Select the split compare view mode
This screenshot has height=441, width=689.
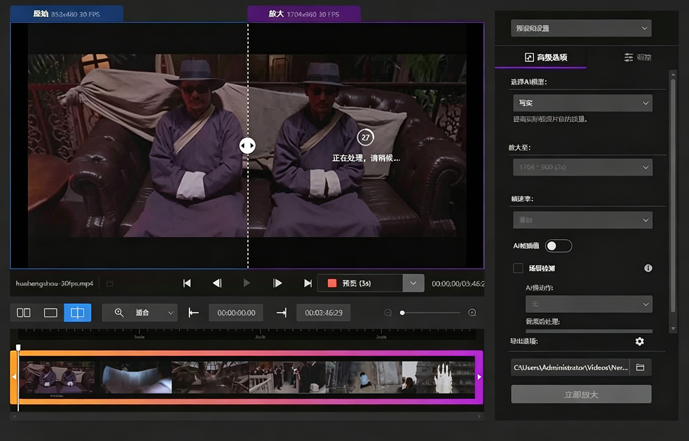pyautogui.click(x=78, y=313)
